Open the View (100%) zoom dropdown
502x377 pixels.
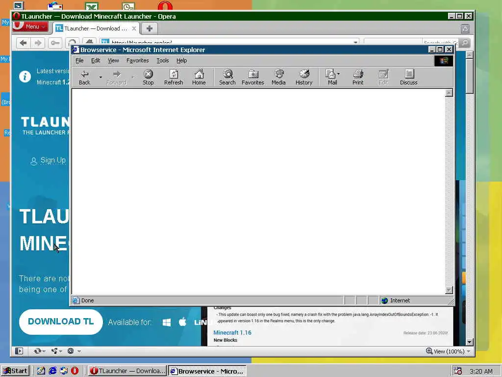click(448, 351)
